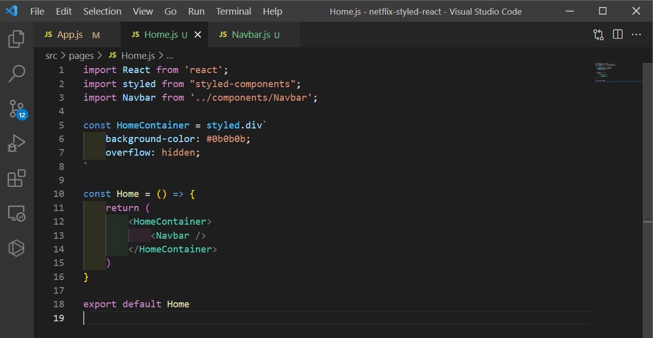Open the View menu

tap(143, 11)
